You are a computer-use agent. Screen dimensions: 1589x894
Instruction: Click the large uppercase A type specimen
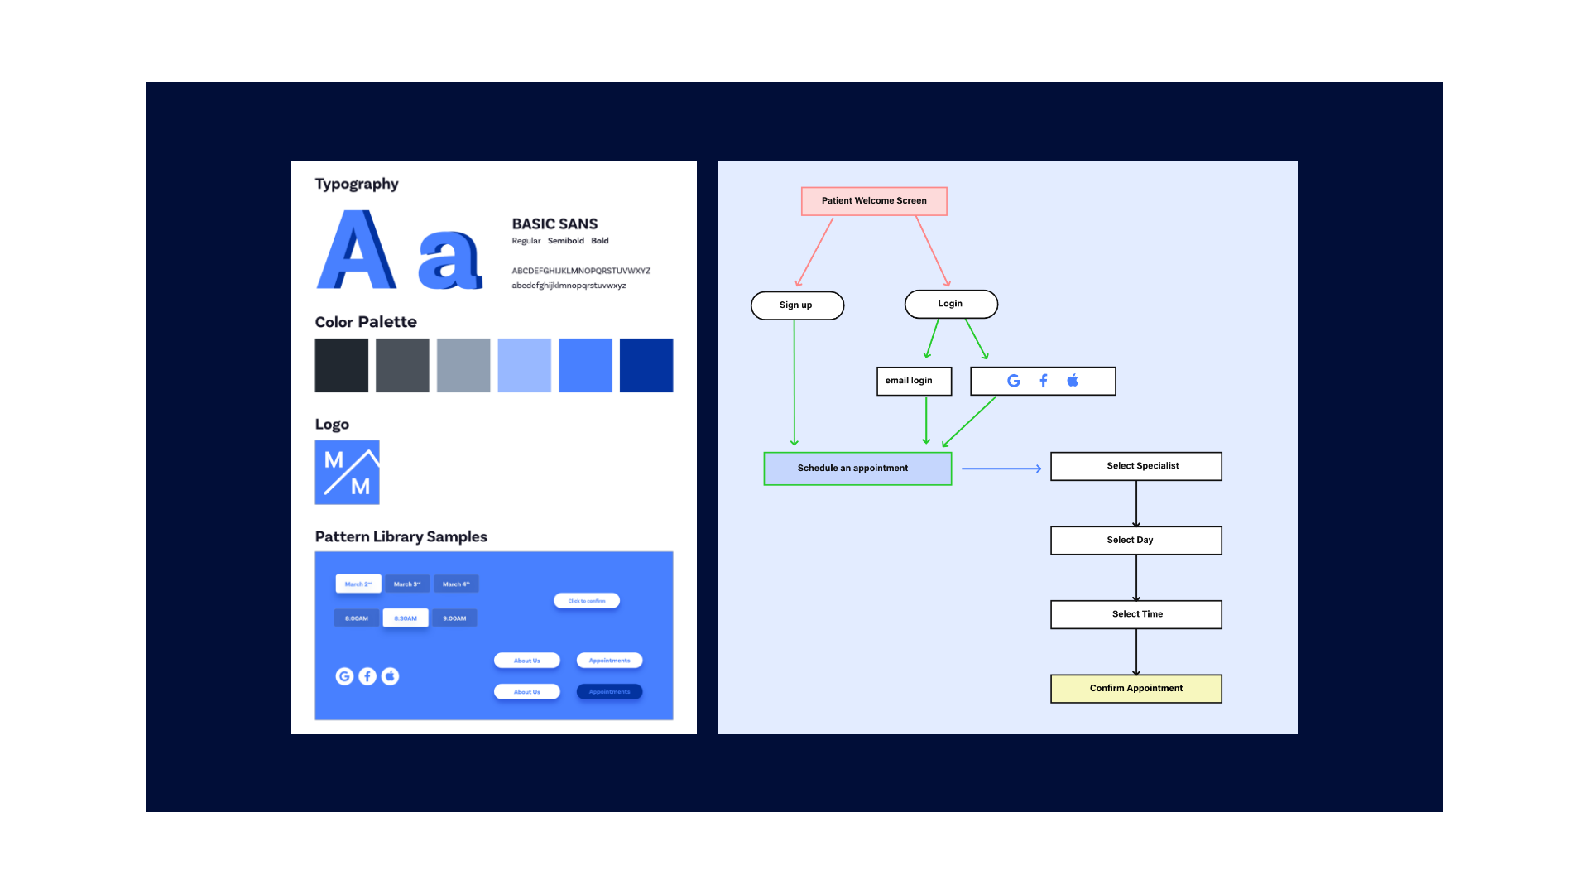point(356,249)
